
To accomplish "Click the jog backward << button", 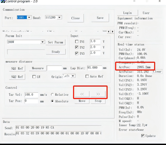I will (82, 94).
